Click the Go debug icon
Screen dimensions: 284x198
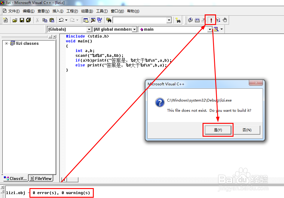218,20
